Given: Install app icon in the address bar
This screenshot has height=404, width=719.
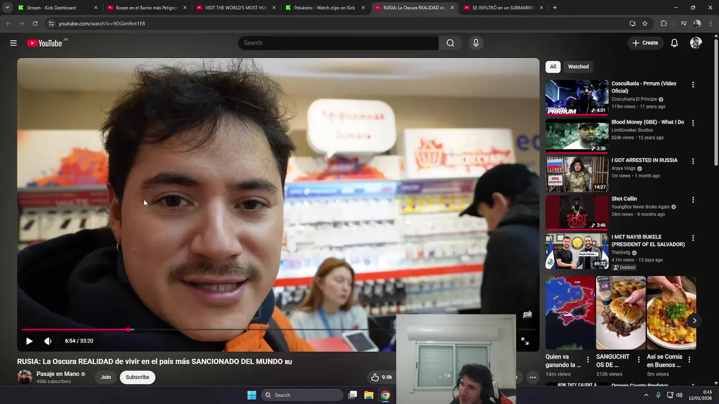Looking at the screenshot, I should click(632, 24).
